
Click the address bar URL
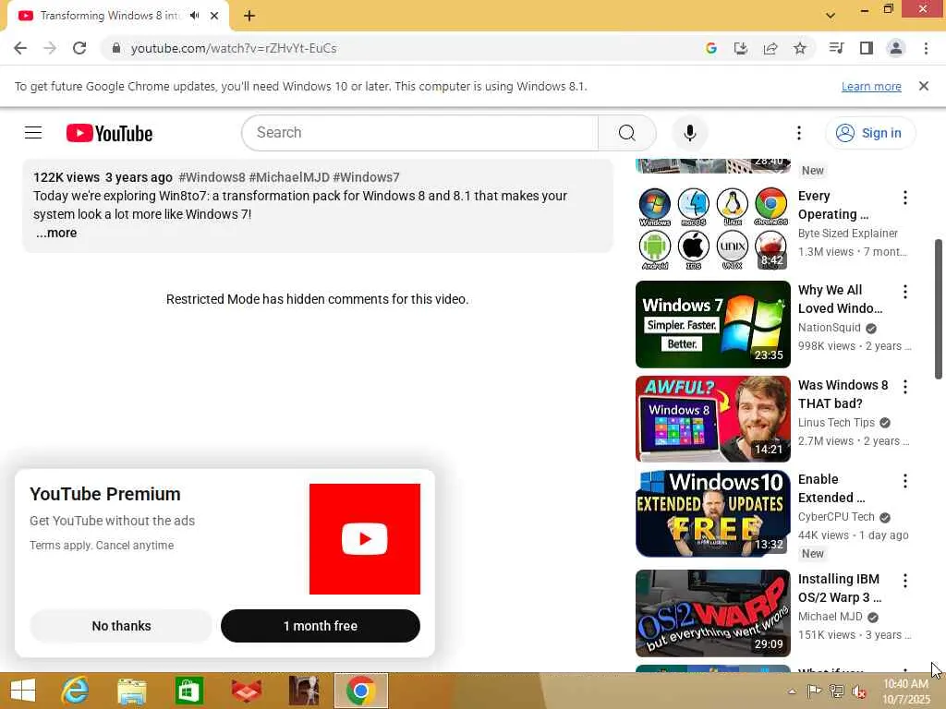point(234,48)
